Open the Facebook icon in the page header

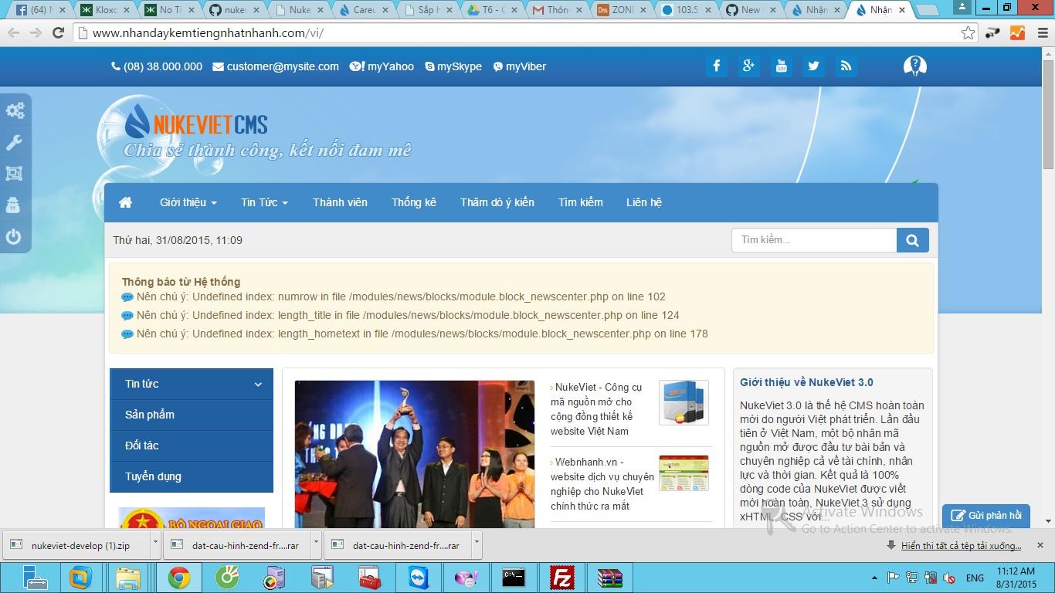[716, 66]
